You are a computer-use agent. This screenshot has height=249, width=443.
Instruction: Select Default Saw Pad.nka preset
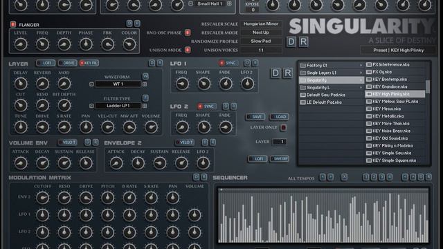pyautogui.click(x=332, y=95)
